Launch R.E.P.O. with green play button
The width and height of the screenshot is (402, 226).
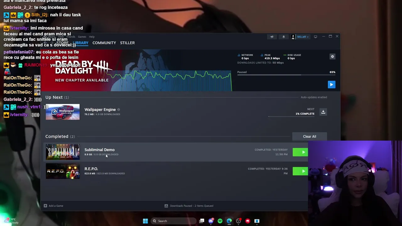(300, 171)
